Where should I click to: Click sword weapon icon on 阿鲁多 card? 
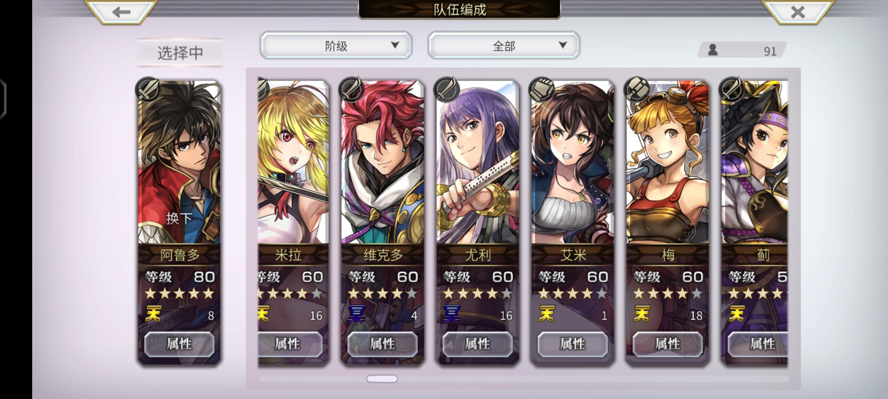tap(148, 89)
